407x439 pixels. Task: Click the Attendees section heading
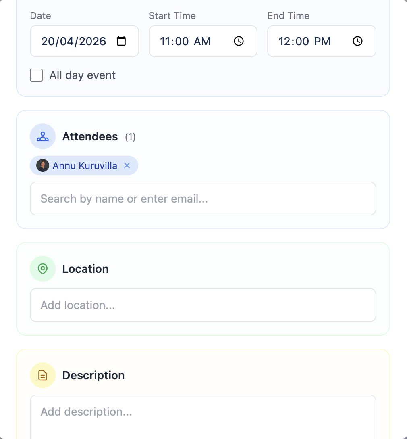[x=90, y=137]
